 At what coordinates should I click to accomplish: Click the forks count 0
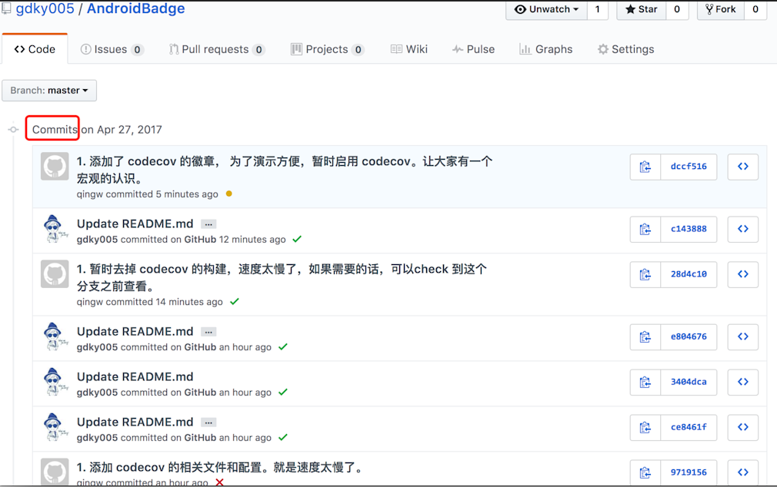tap(755, 9)
